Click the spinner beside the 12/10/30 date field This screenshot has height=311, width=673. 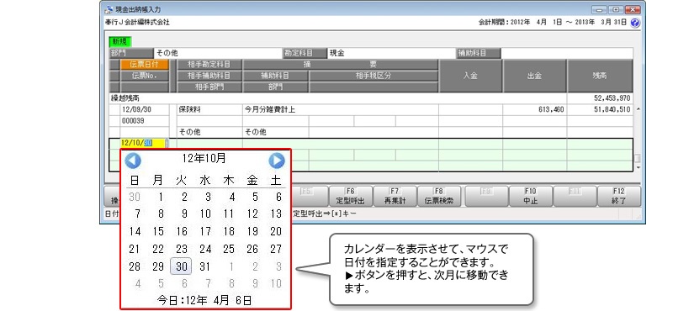[x=167, y=143]
